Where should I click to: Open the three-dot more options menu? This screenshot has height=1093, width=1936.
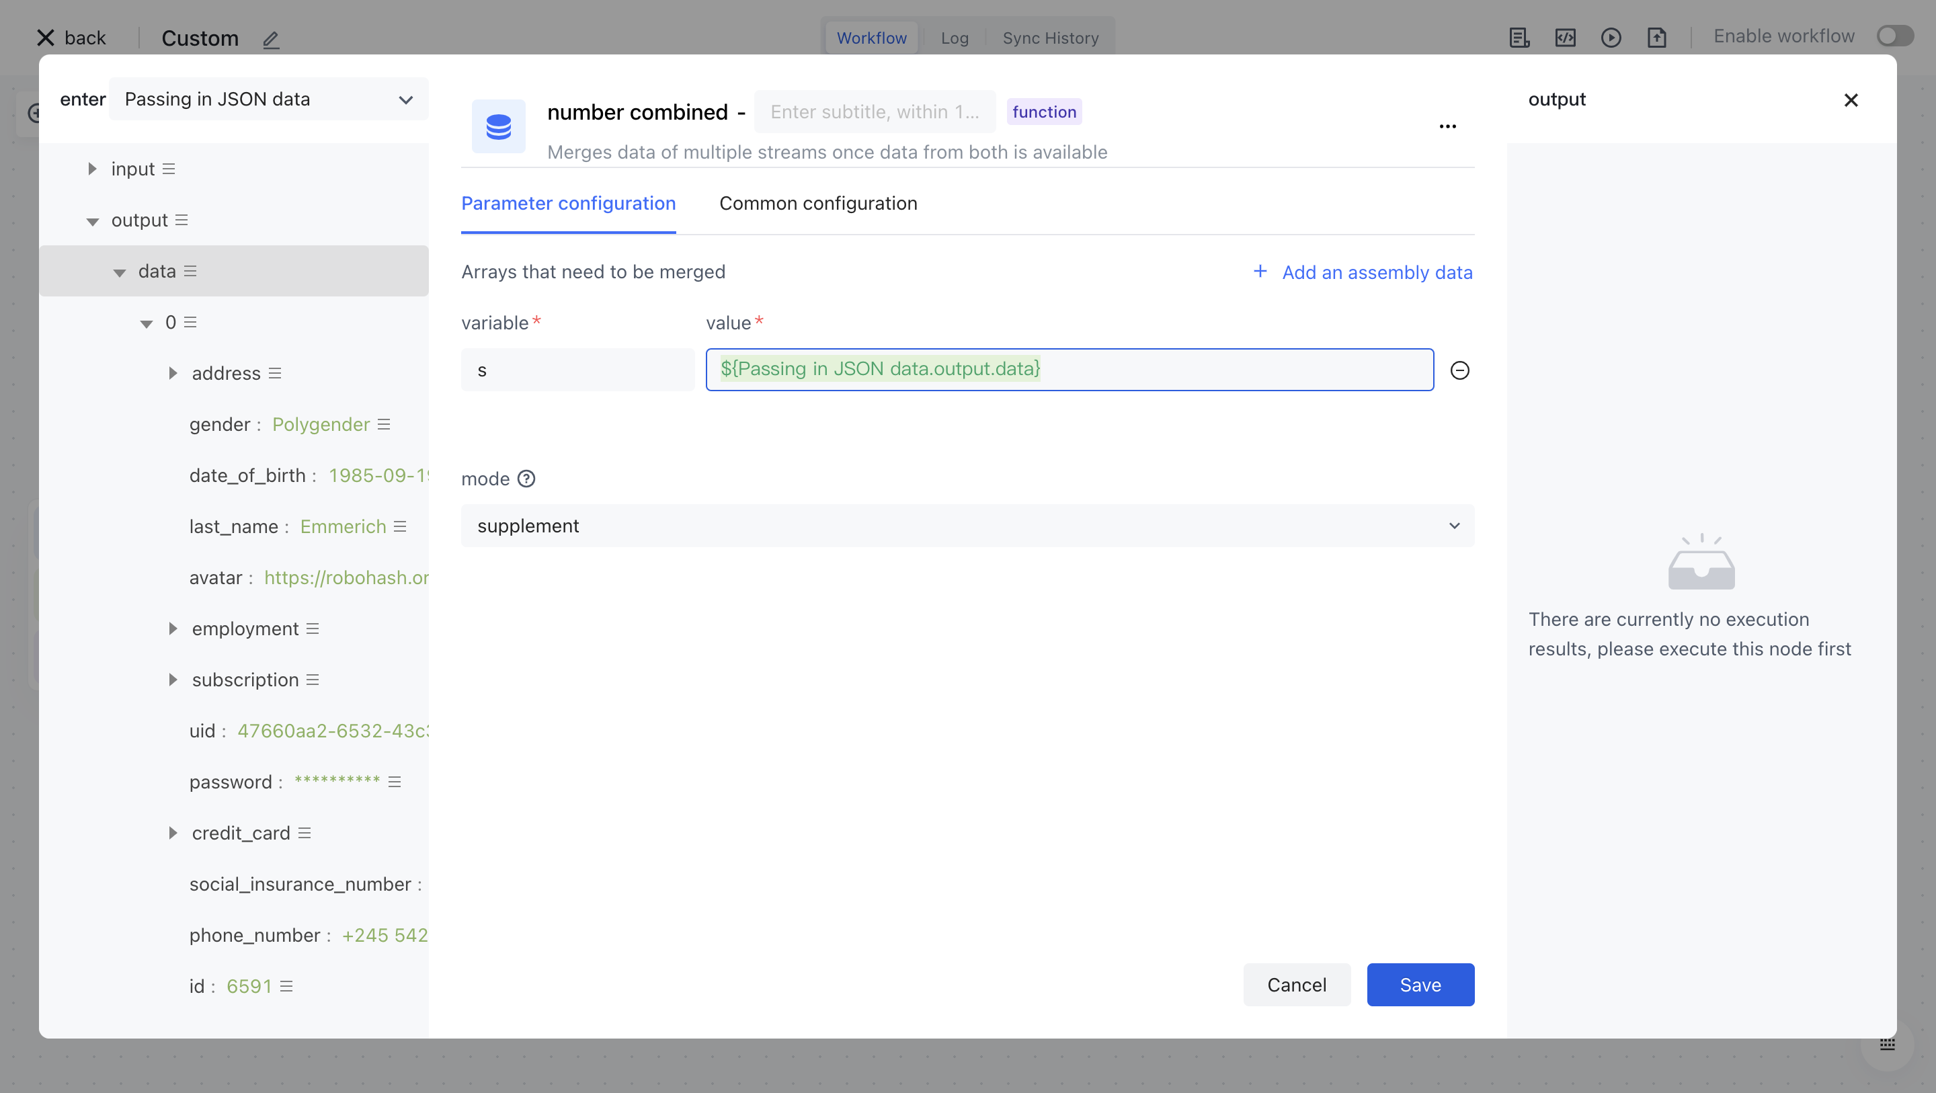(x=1447, y=126)
